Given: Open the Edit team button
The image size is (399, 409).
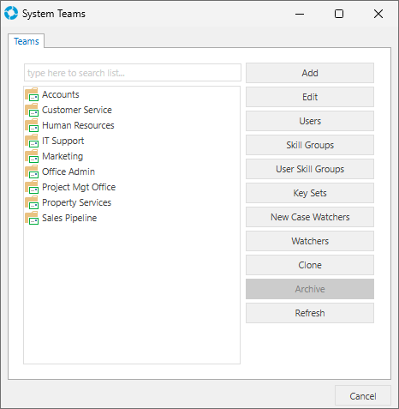Looking at the screenshot, I should point(310,97).
